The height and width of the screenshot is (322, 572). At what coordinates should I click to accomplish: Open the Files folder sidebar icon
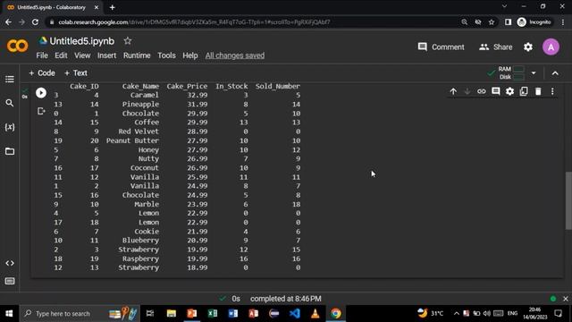(10, 151)
